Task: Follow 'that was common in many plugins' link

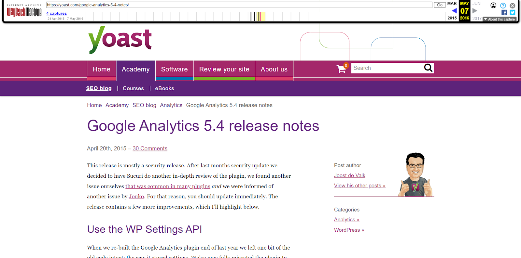Action: point(168,186)
